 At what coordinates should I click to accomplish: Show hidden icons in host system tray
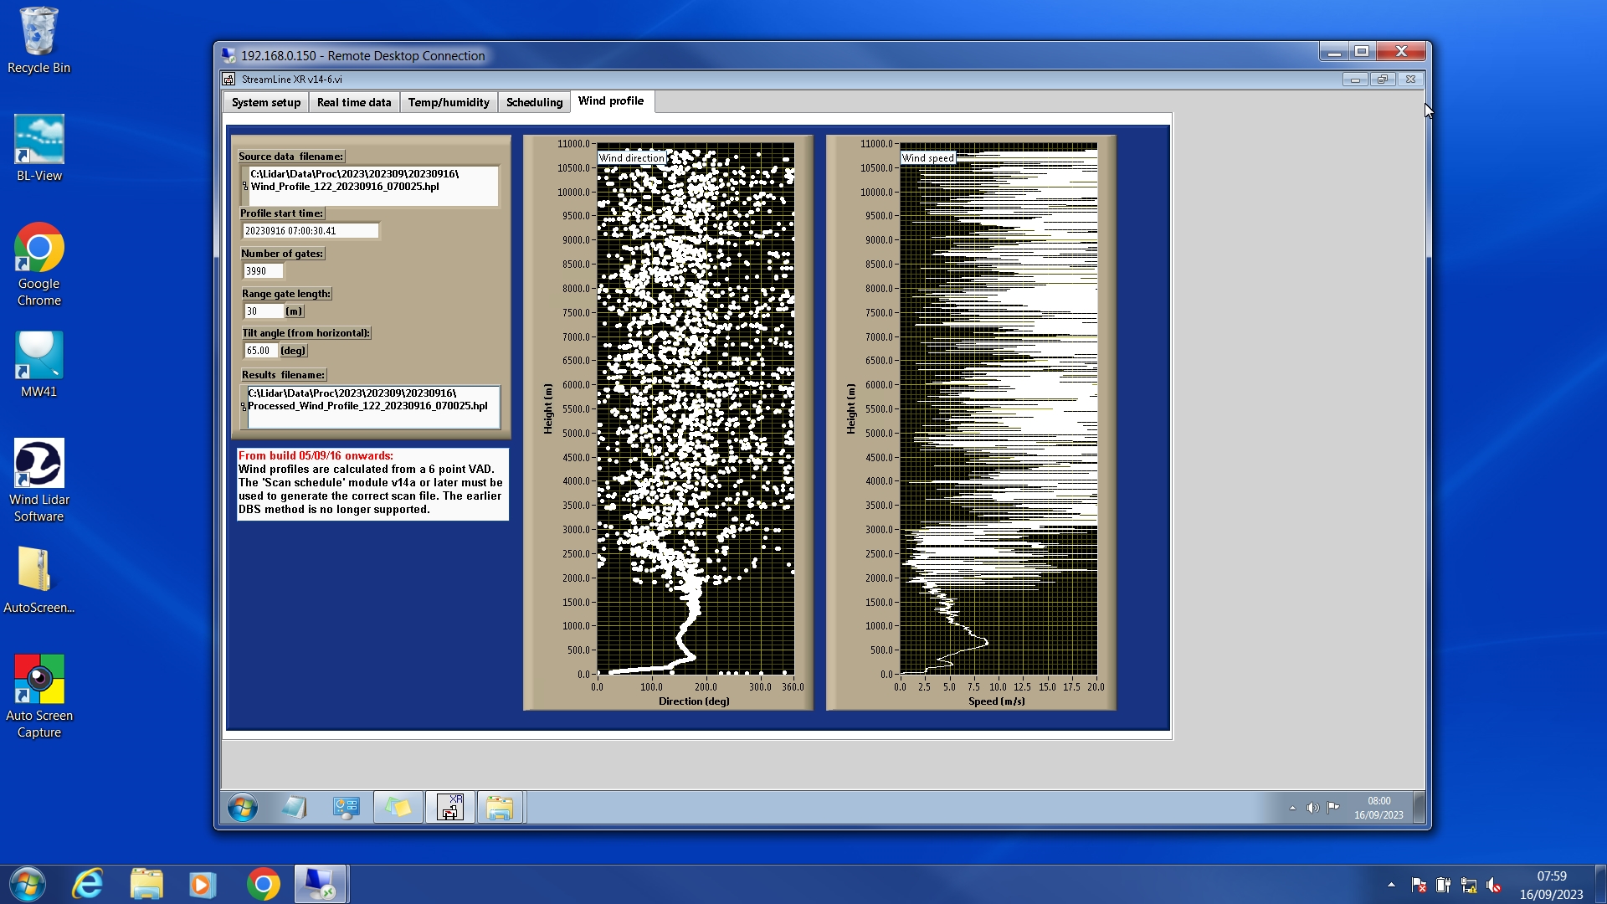click(x=1391, y=884)
